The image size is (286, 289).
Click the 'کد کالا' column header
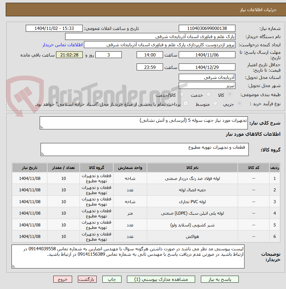[x=254, y=167]
